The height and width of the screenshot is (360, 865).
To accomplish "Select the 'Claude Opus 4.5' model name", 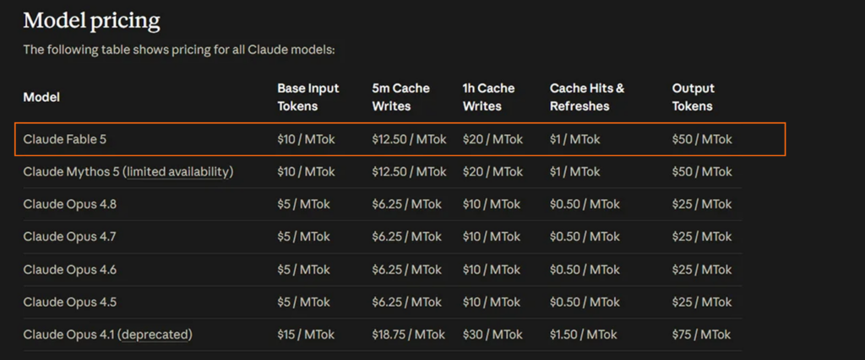I will click(x=69, y=302).
